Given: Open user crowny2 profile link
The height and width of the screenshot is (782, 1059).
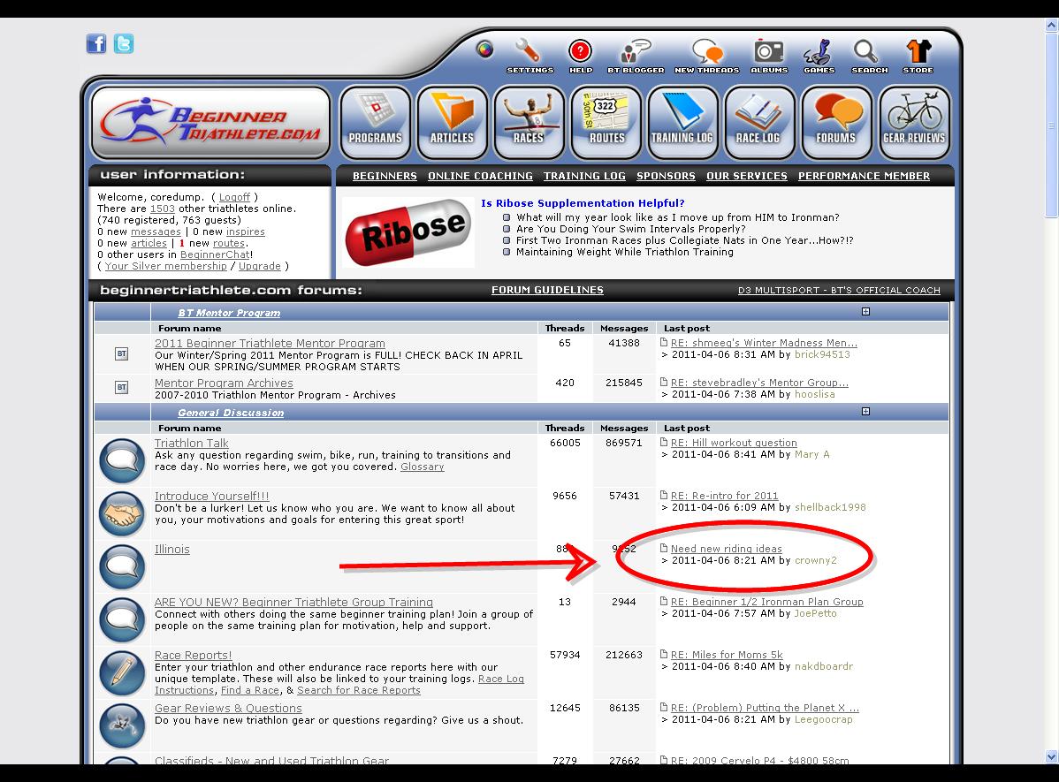Looking at the screenshot, I should point(815,560).
